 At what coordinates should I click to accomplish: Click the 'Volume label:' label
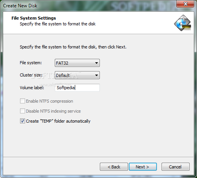(x=32, y=88)
